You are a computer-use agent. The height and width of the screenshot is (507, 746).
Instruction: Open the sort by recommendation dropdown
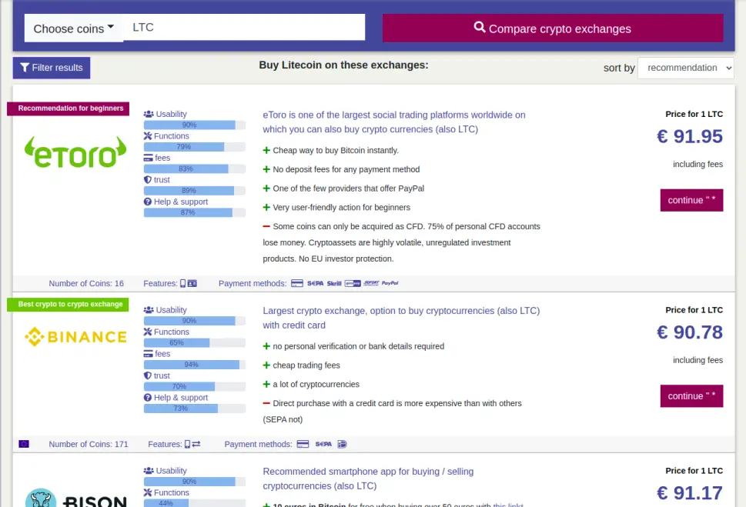(685, 68)
